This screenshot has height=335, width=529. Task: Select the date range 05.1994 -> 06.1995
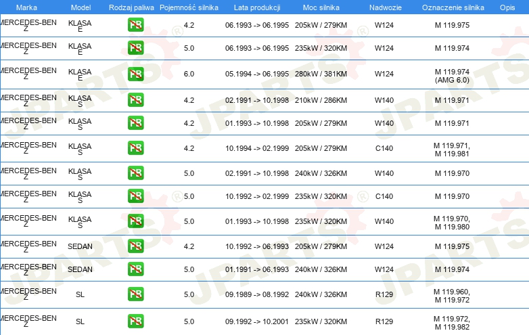[x=257, y=74]
